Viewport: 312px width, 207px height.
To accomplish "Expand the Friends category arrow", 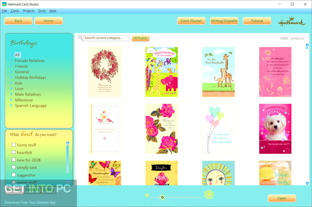I will (x=11, y=66).
